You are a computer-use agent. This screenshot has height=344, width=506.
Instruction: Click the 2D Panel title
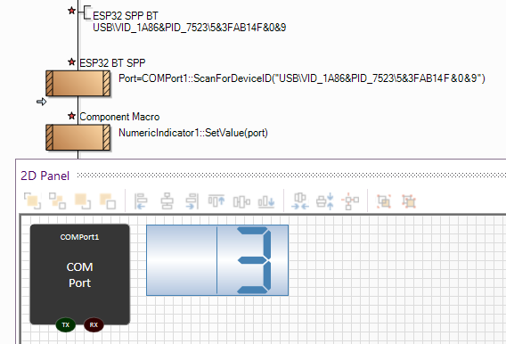click(45, 176)
